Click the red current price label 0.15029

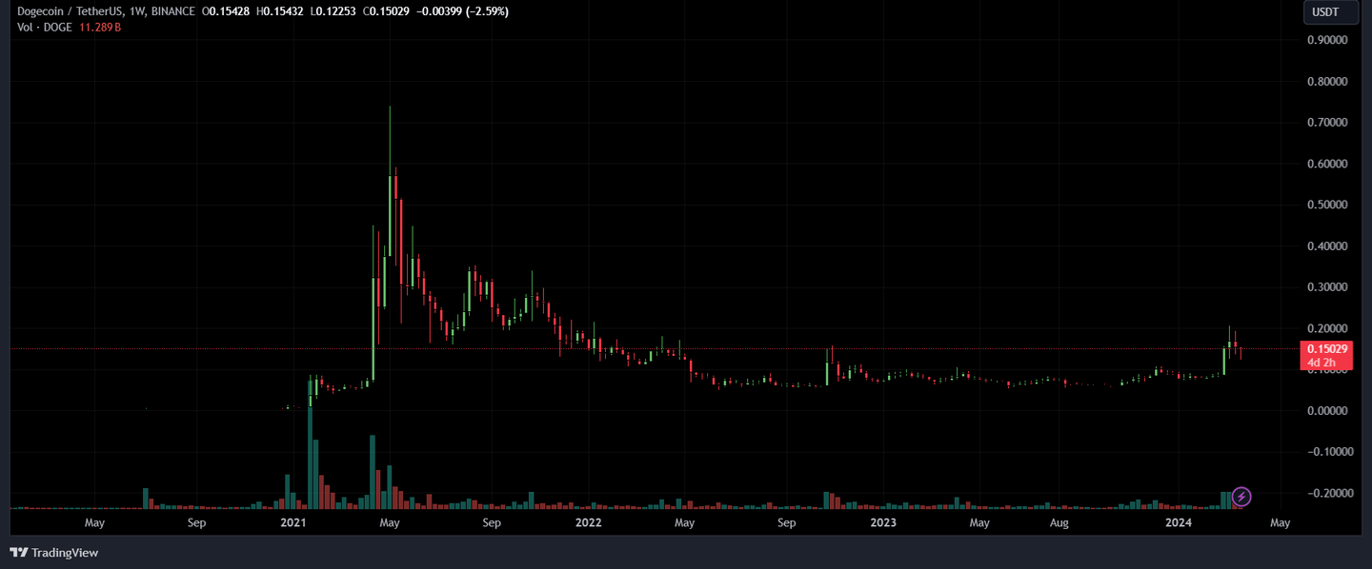coord(1327,350)
